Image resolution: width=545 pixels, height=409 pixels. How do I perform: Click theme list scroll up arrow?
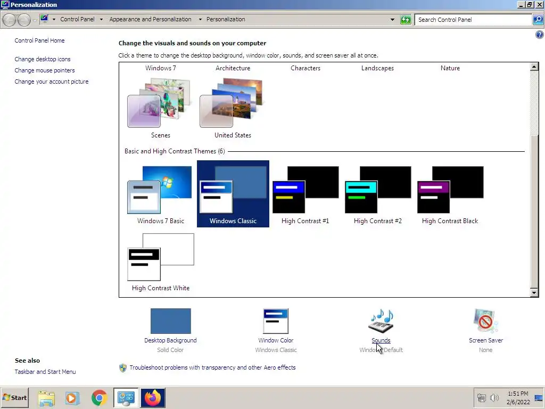coord(534,67)
